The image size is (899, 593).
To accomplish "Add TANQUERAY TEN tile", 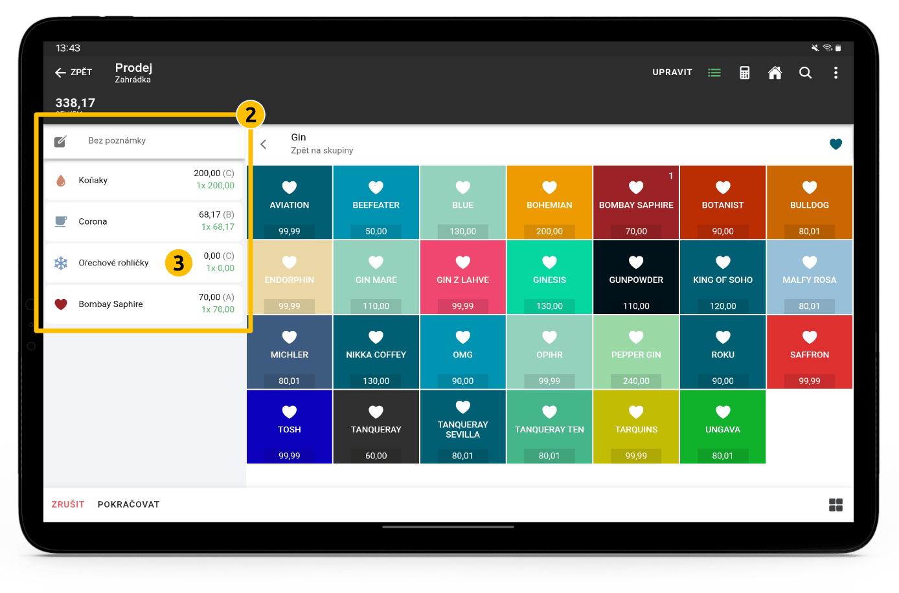I will (x=550, y=427).
